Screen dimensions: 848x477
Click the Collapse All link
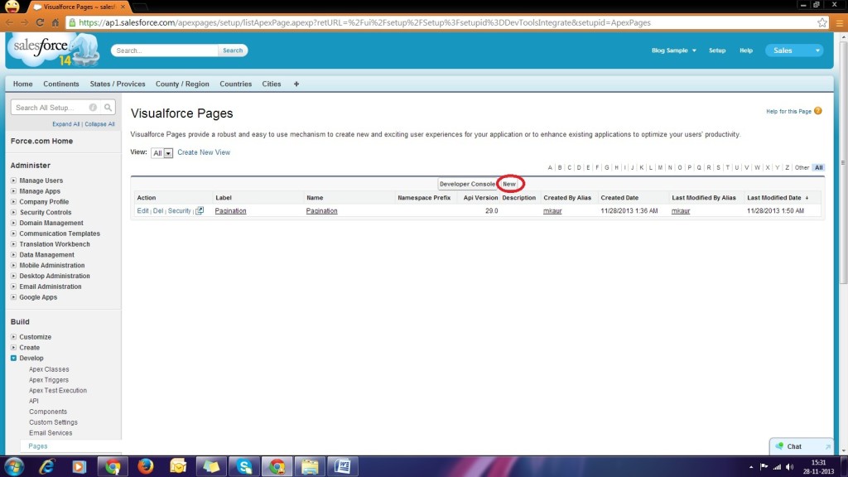point(99,124)
